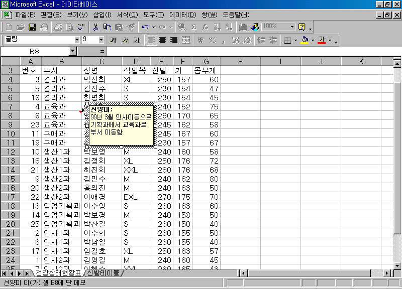The width and height of the screenshot is (402, 289).
Task: Open the 데이터(D) menu
Action: click(x=183, y=15)
